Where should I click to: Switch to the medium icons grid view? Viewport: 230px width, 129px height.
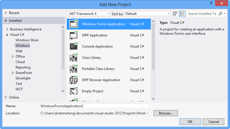[x=175, y=14]
